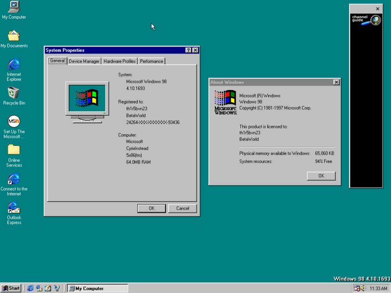391x293 pixels.
Task: Open the volume speaker tray icon
Action: click(x=362, y=288)
